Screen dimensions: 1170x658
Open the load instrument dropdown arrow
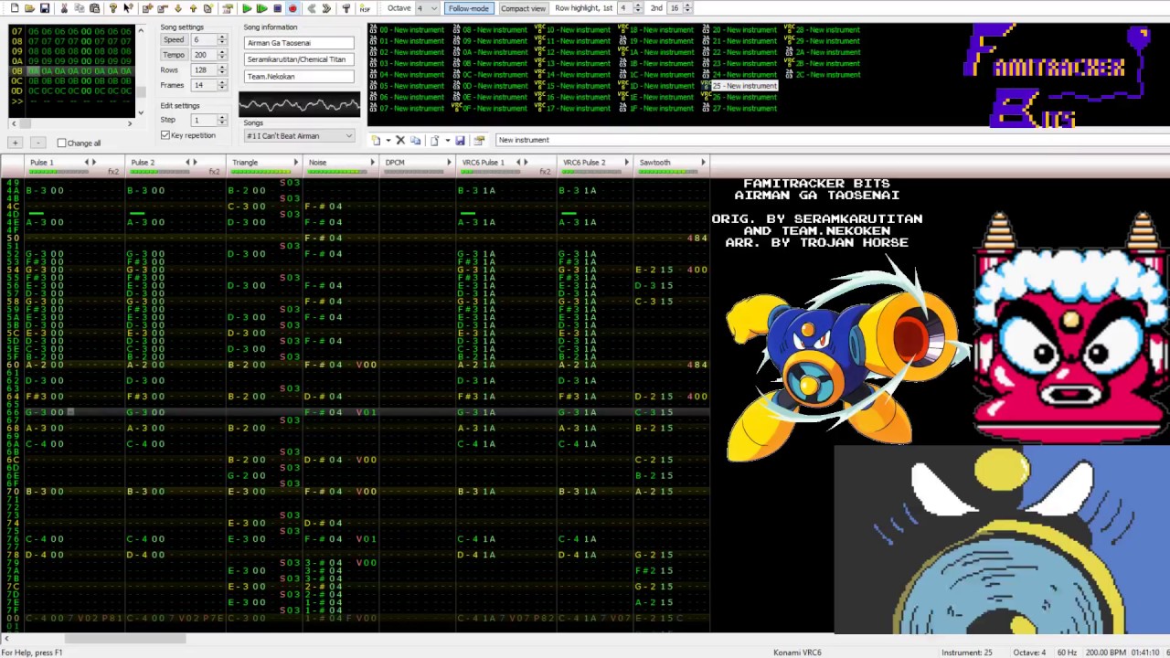click(x=447, y=140)
